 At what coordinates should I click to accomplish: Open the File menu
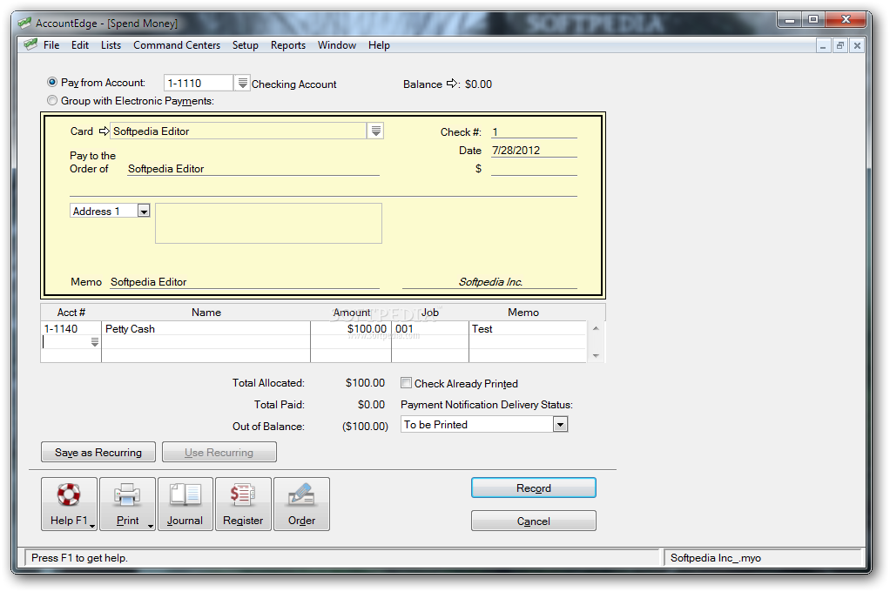(x=51, y=45)
